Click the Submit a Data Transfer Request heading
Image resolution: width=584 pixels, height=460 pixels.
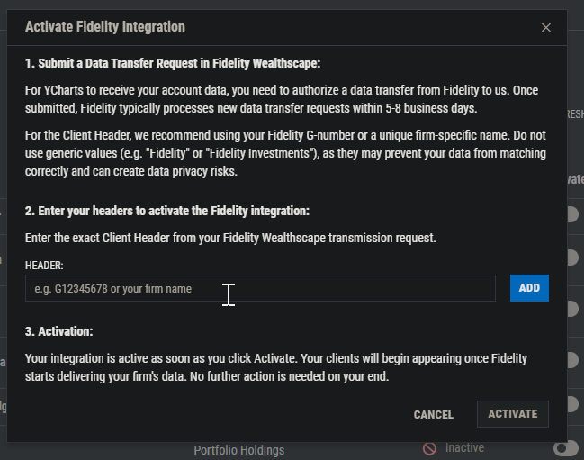173,63
